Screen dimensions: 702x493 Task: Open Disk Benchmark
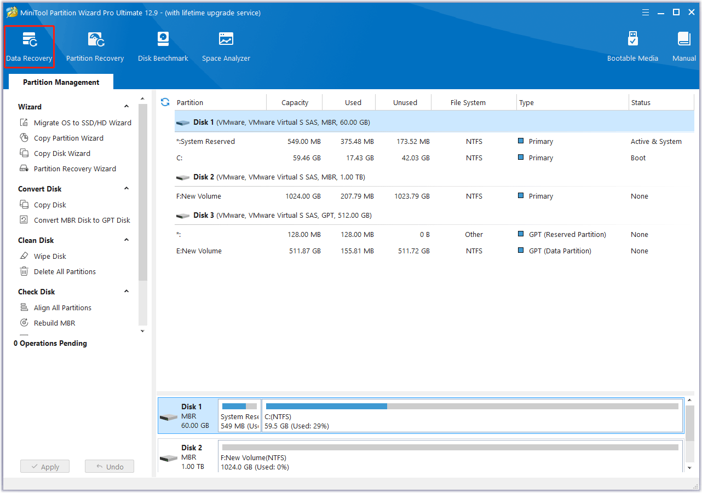(163, 47)
